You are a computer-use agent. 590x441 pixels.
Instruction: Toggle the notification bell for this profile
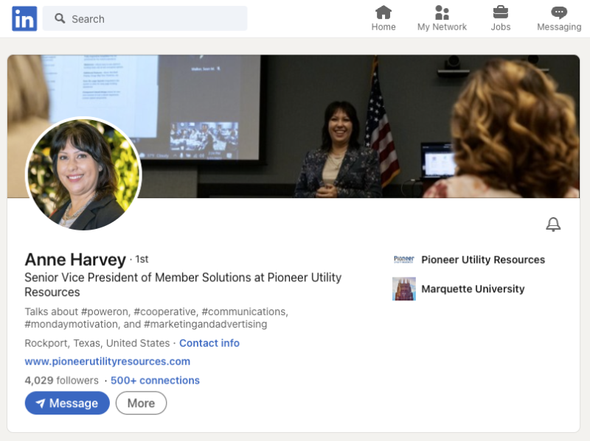click(x=553, y=225)
